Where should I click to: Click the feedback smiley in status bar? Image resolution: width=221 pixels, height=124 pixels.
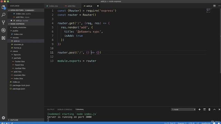click(214, 123)
